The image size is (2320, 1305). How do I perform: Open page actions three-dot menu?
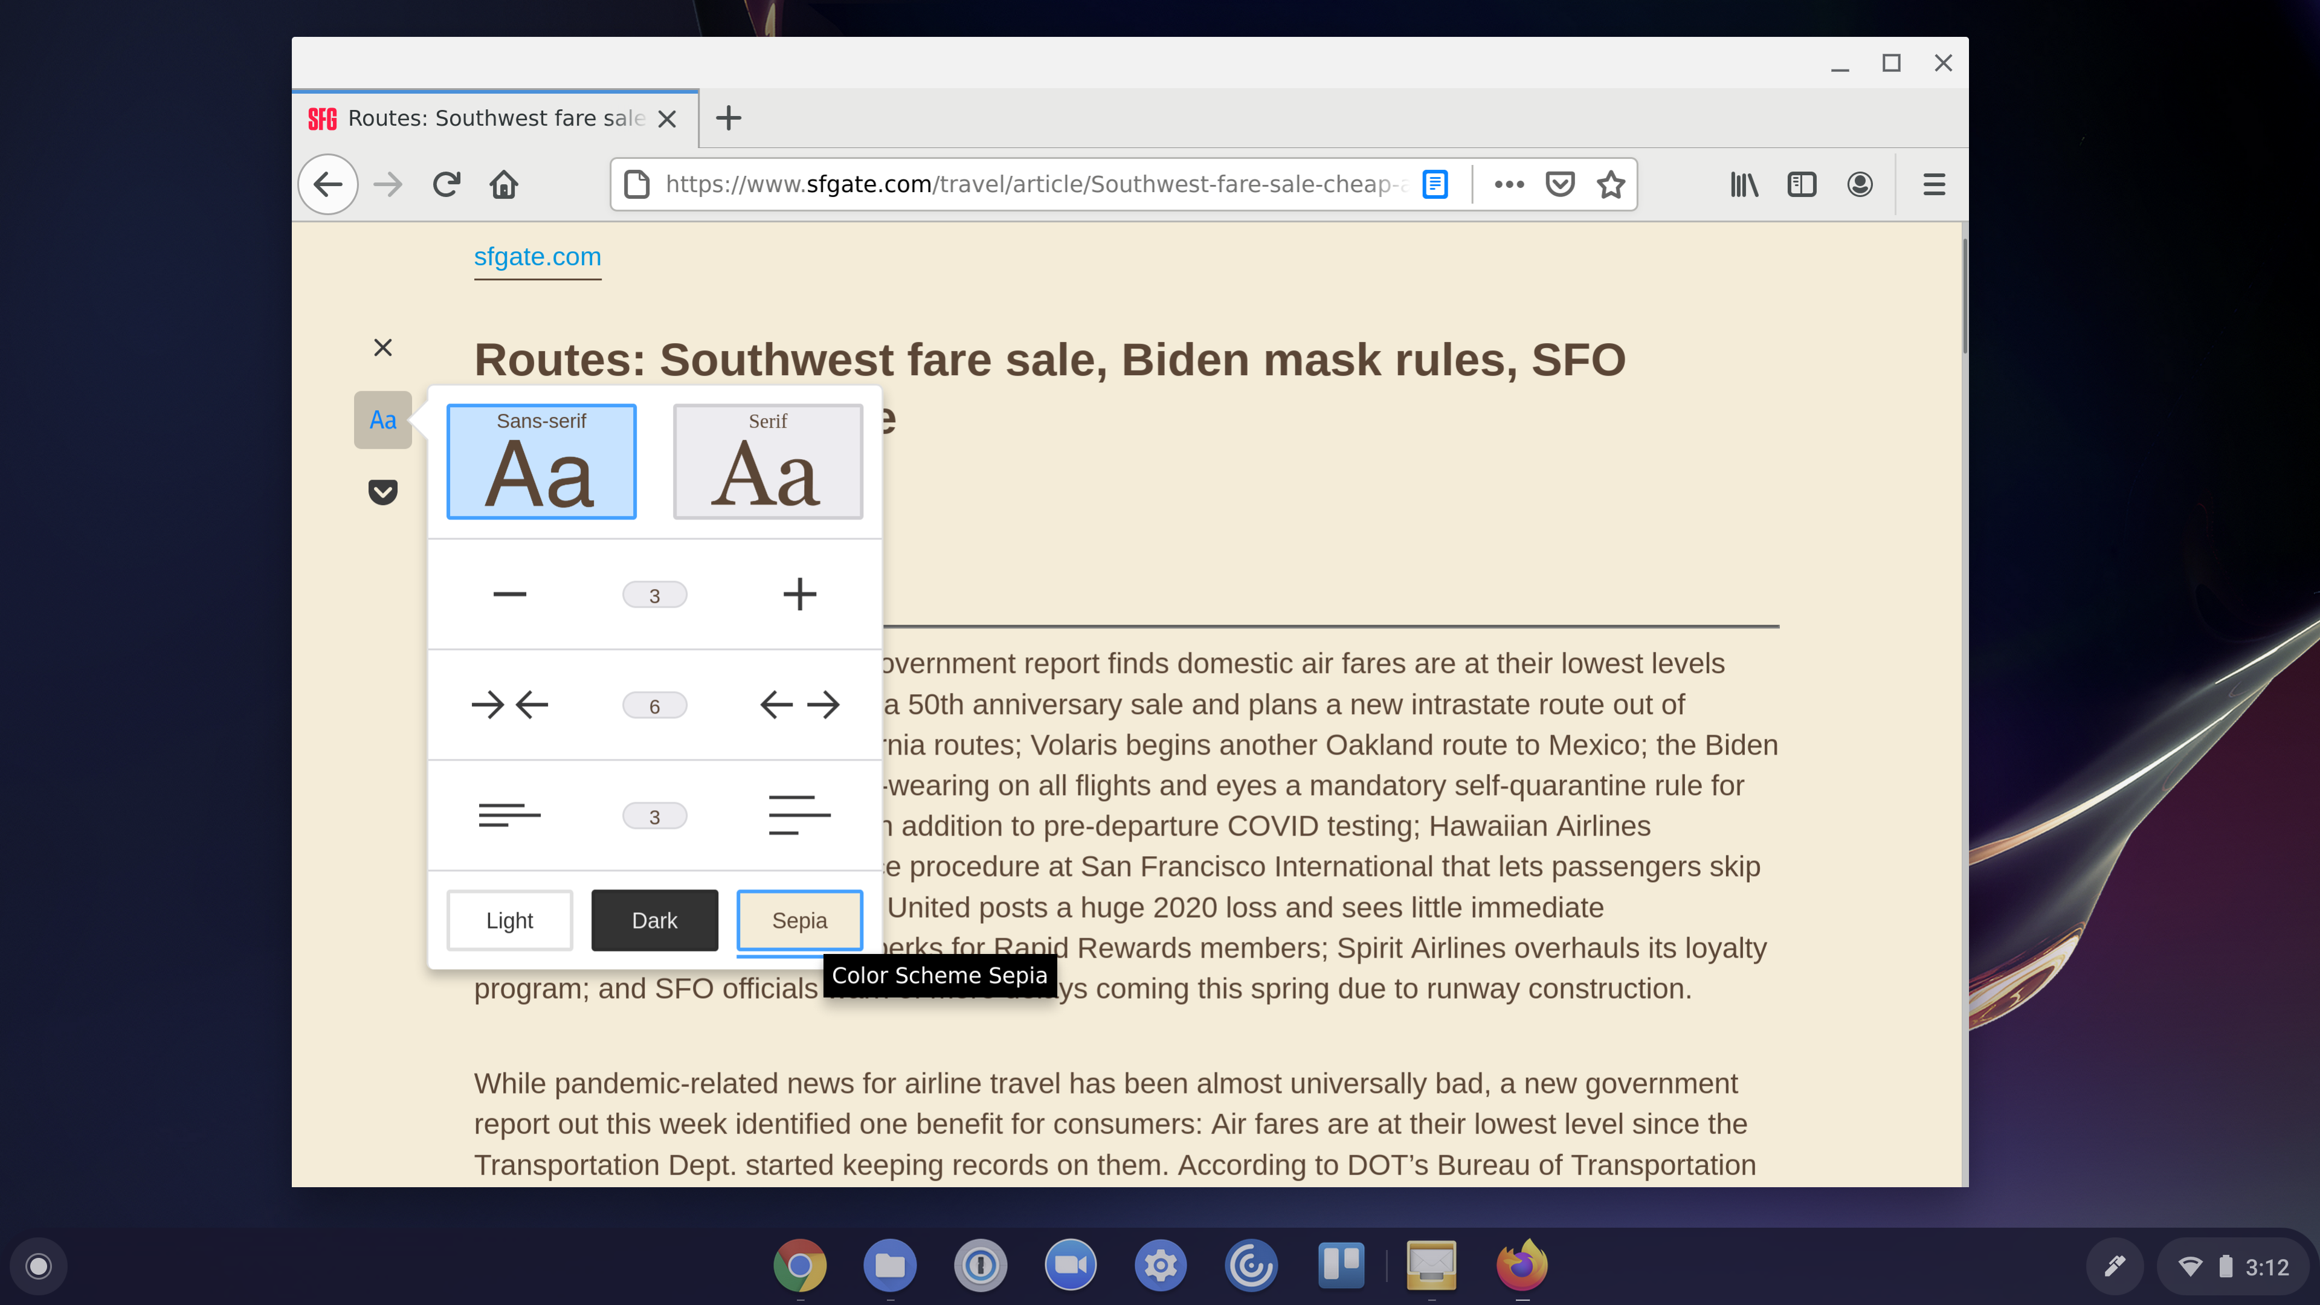(1509, 185)
